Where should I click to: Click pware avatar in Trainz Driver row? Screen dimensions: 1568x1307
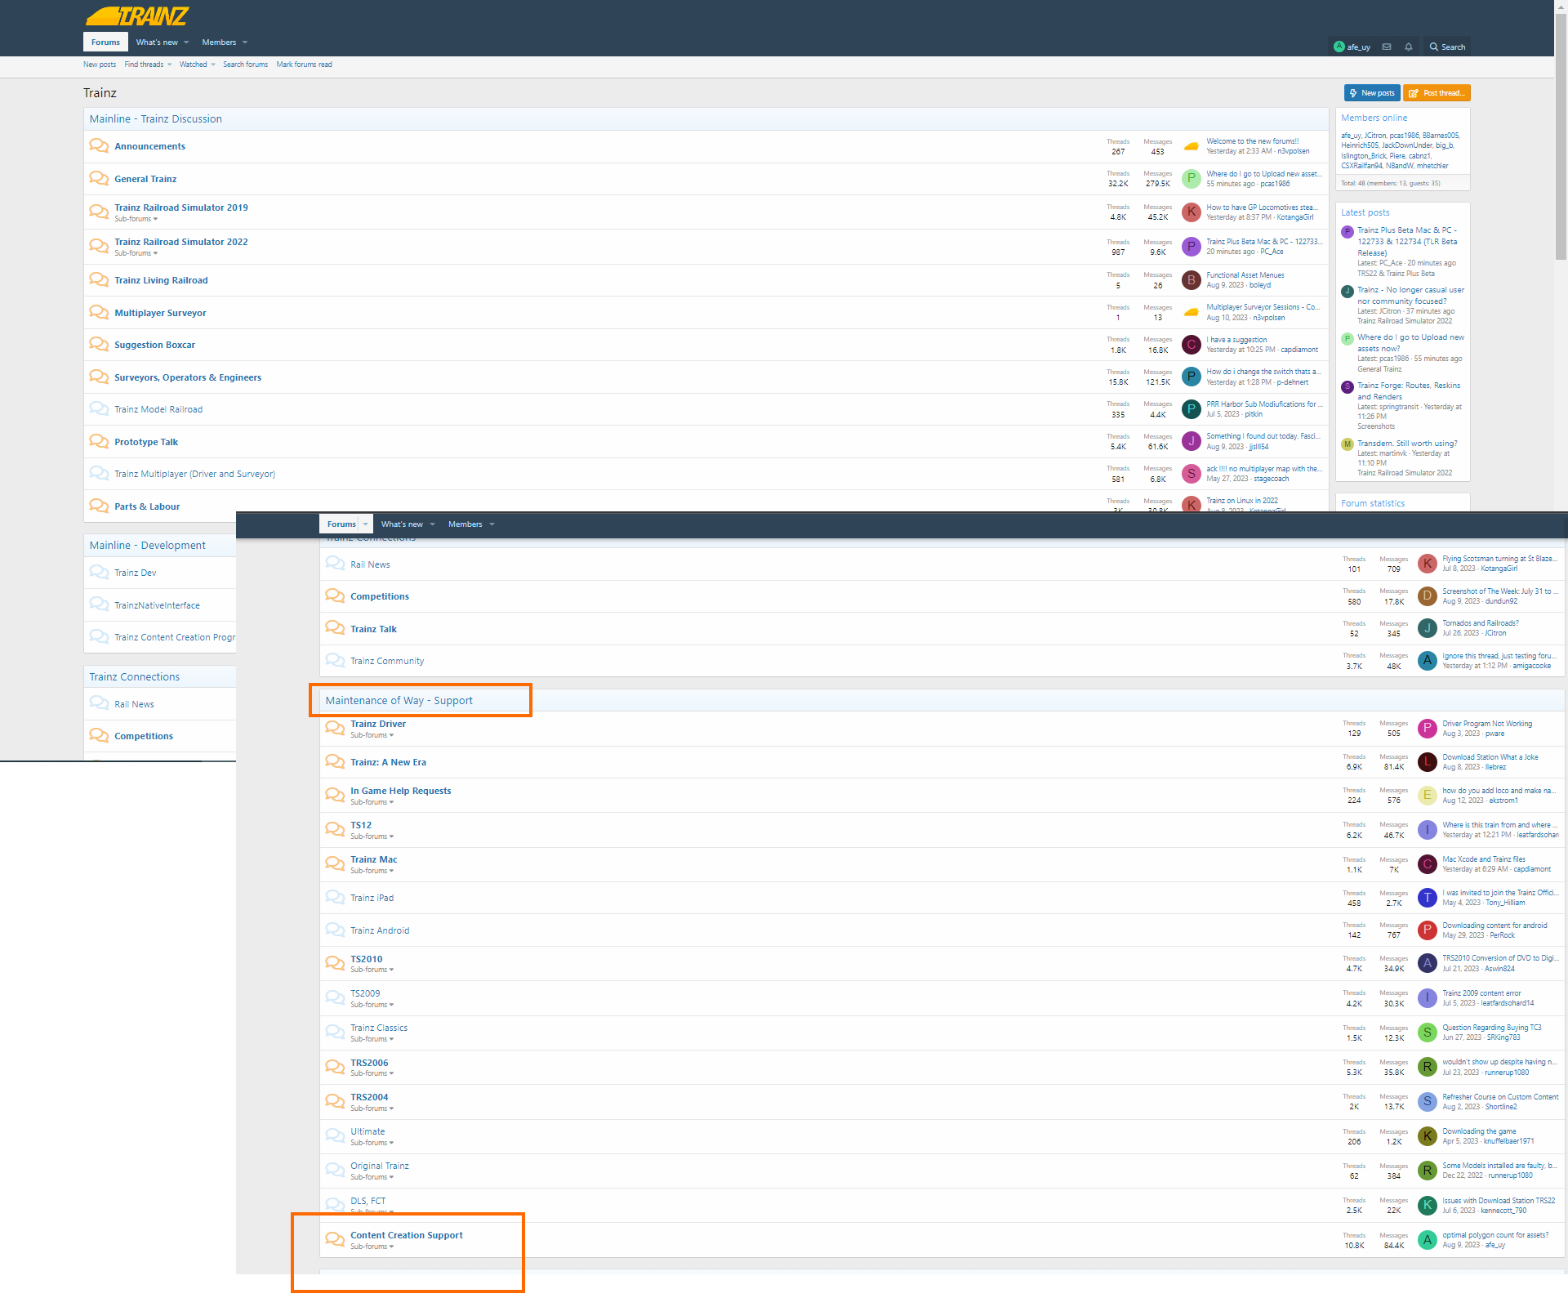point(1428,729)
